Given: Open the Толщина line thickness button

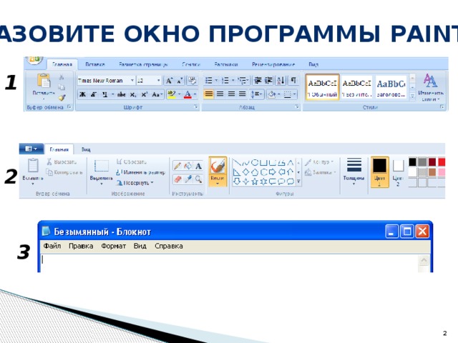Looking at the screenshot, I should pyautogui.click(x=354, y=171).
